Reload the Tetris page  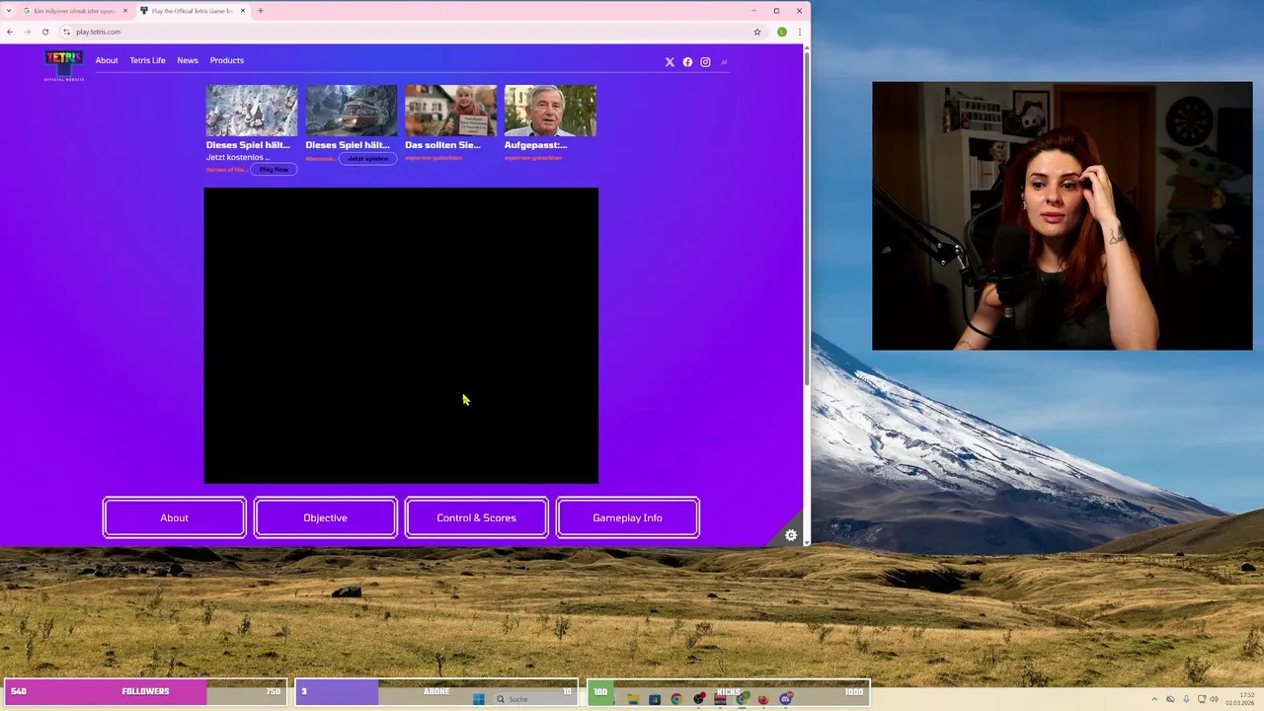tap(44, 32)
